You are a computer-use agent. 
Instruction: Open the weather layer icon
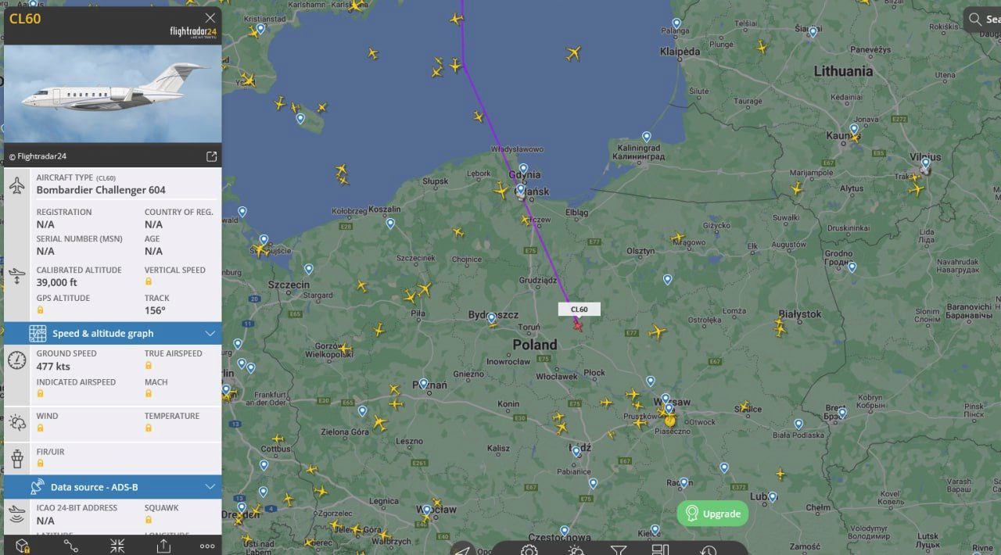click(x=576, y=550)
